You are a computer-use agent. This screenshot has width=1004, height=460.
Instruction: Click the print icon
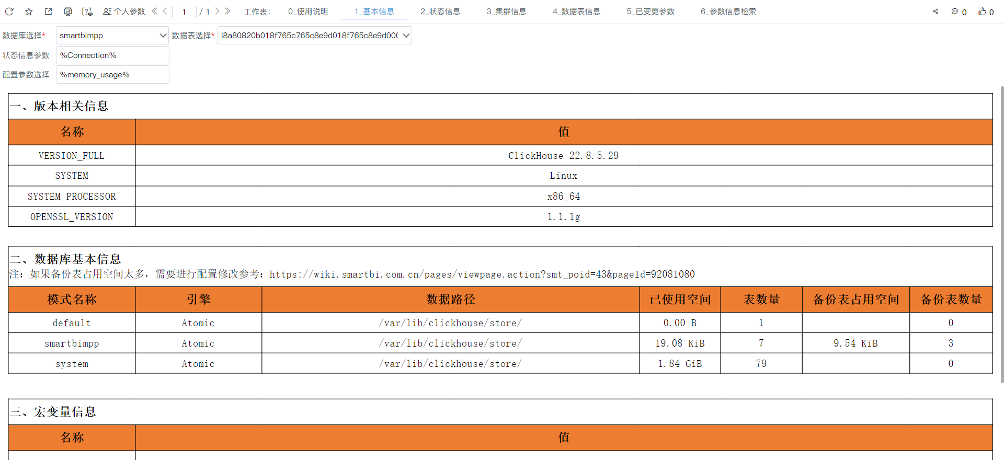(x=67, y=11)
